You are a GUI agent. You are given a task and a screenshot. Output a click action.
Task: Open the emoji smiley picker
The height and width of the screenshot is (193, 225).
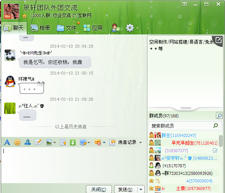(x=17, y=142)
